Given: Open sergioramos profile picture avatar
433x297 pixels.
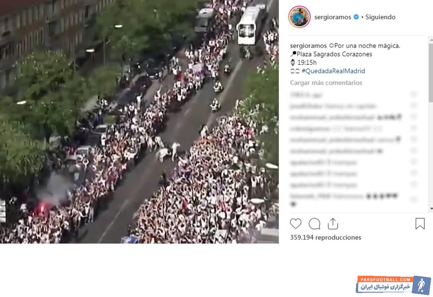Looking at the screenshot, I should point(299,17).
